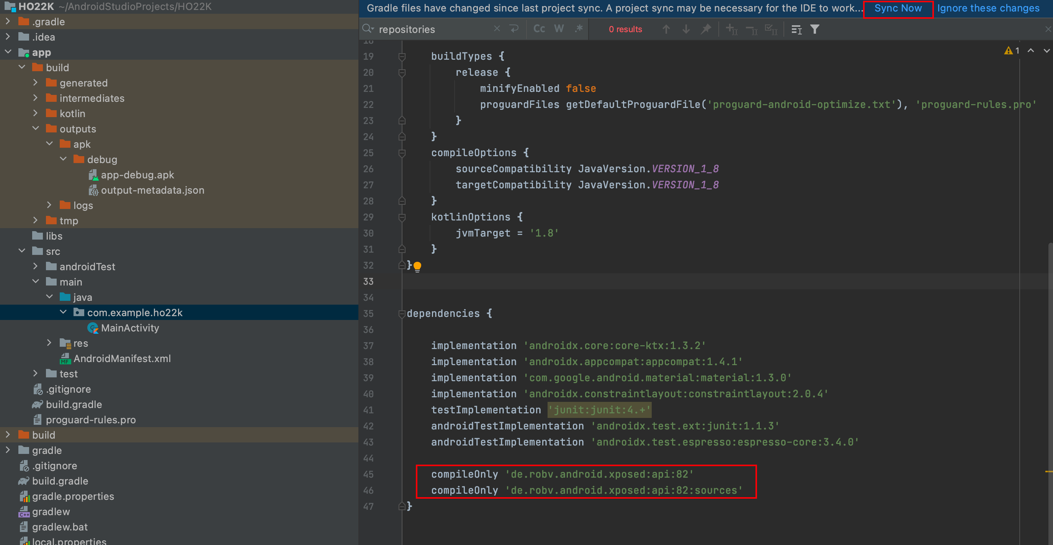Fold the dependencies block on line 35
This screenshot has height=545, width=1053.
click(x=402, y=314)
